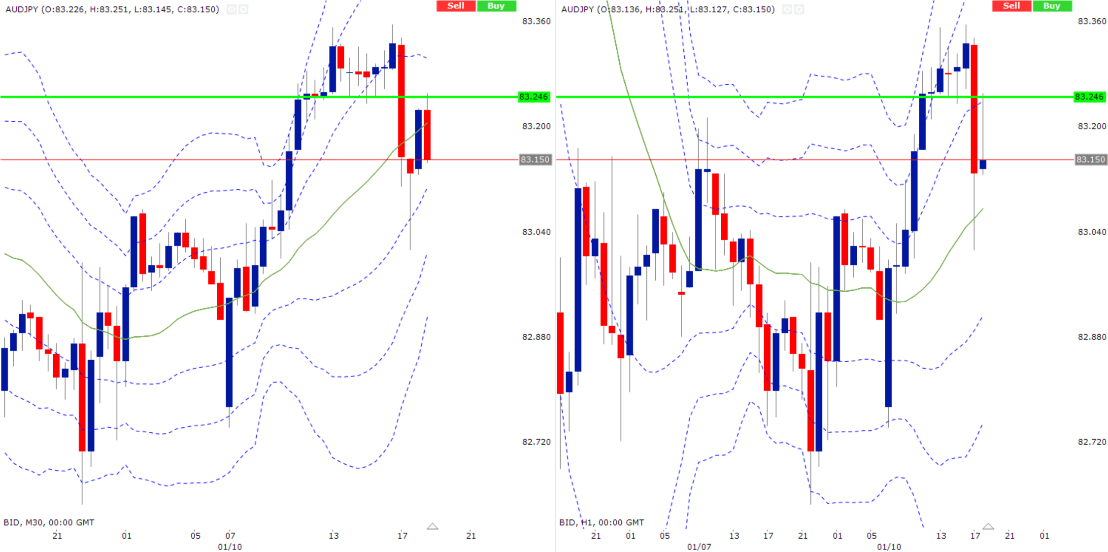Toggle the eye icon on the M30 chart
The height and width of the screenshot is (552, 1108).
231,9
